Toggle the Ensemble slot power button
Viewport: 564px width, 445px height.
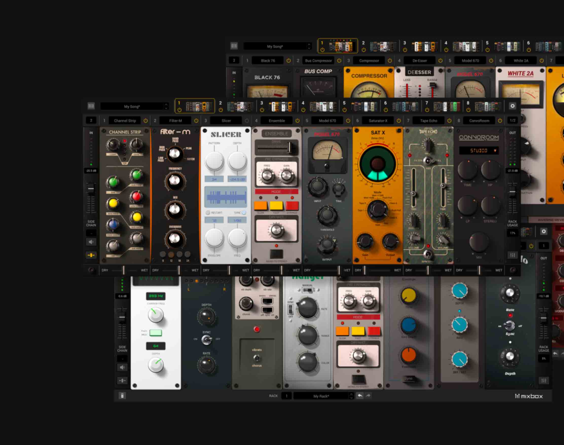coord(297,121)
